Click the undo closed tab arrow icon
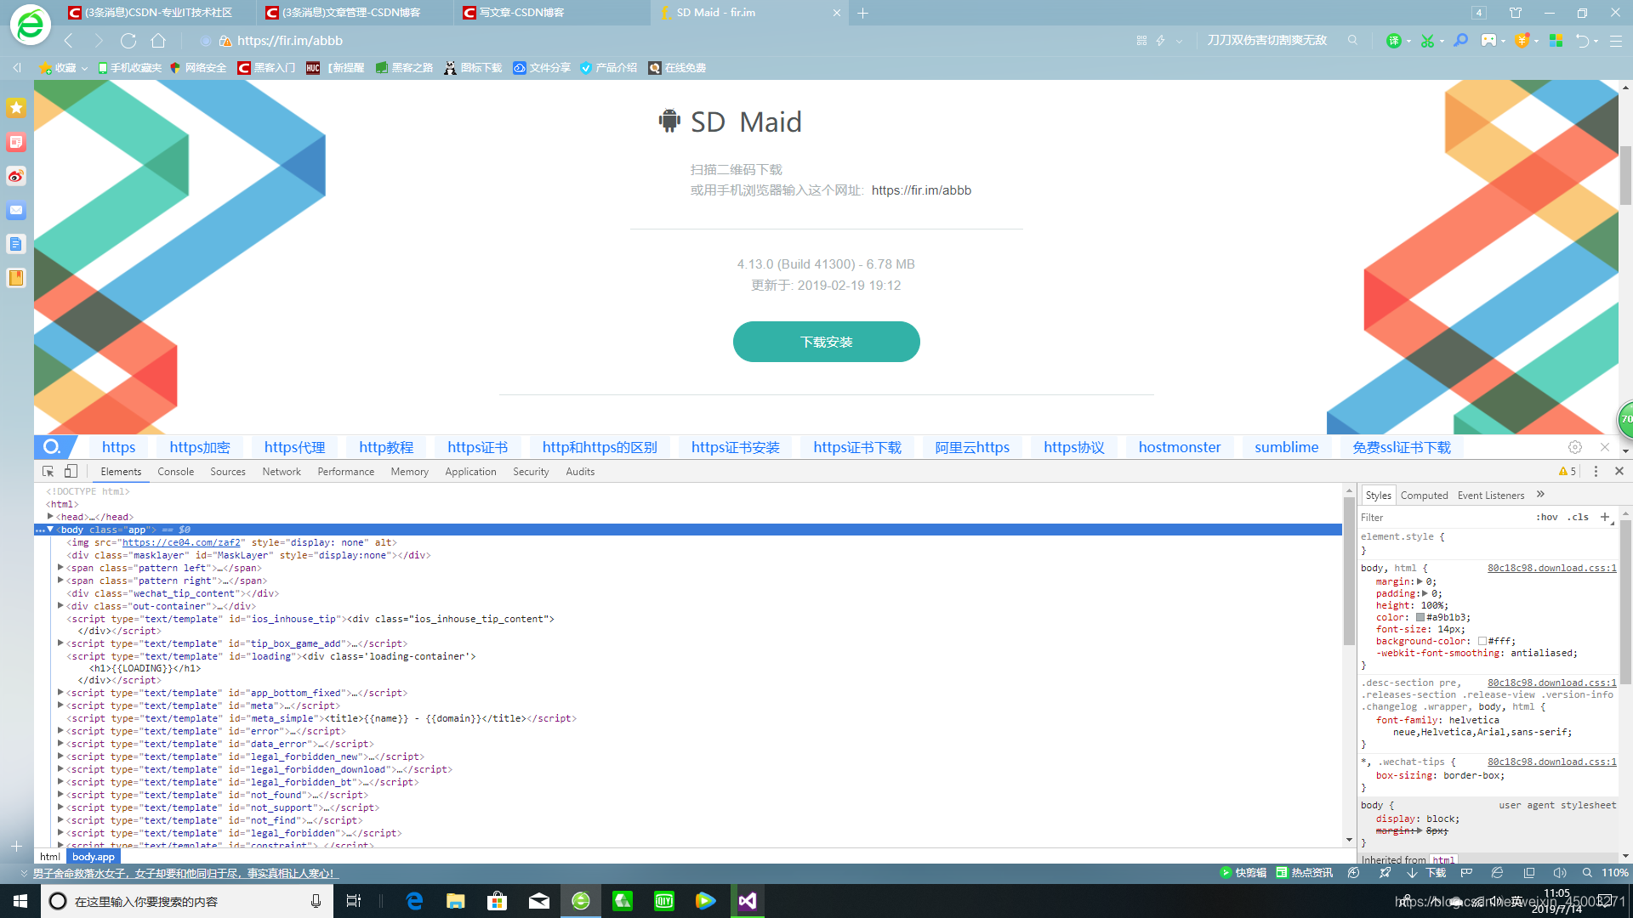This screenshot has width=1633, height=918. pyautogui.click(x=1582, y=41)
